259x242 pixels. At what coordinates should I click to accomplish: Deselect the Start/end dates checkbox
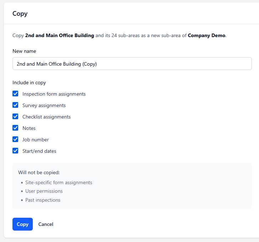pos(15,151)
